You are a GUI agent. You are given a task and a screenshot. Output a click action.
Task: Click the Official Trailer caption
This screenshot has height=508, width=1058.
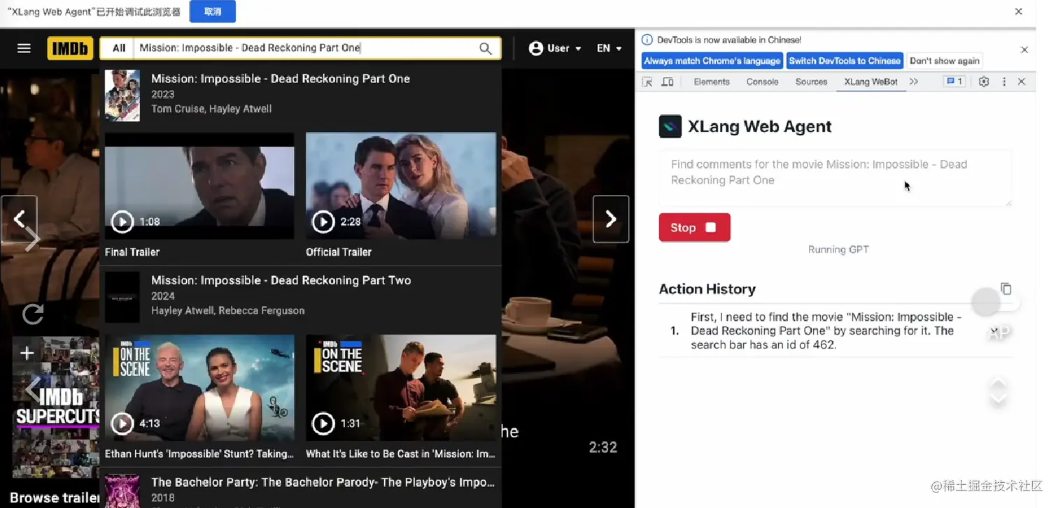pos(339,252)
